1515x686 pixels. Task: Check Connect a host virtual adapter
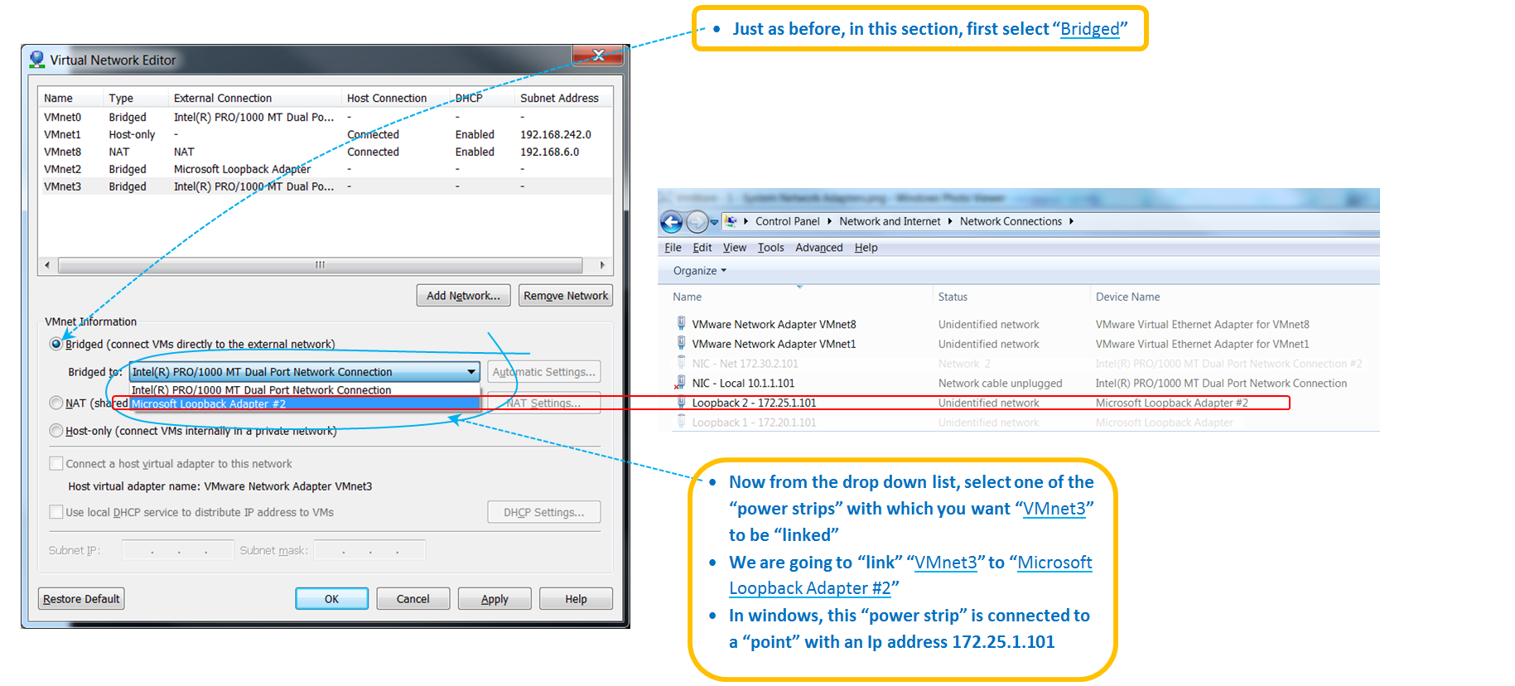[56, 463]
